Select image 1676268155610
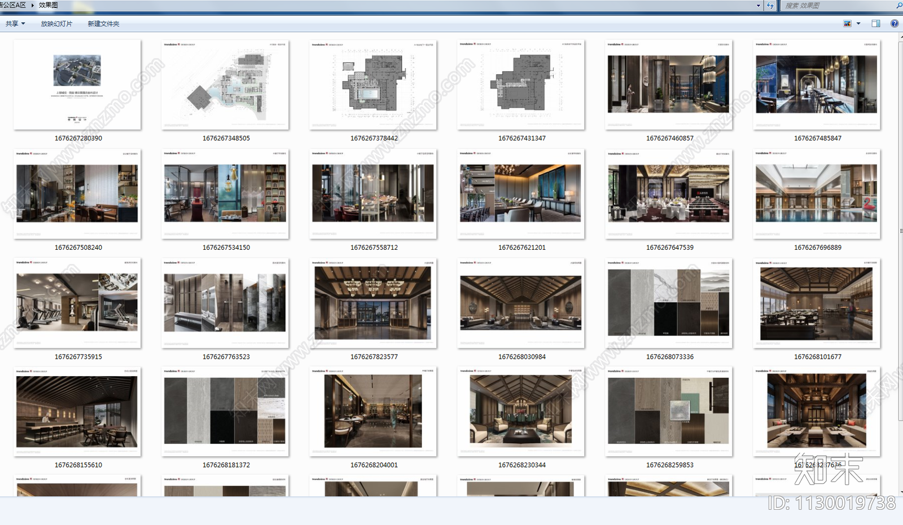Viewport: 903px width, 525px height. point(77,412)
